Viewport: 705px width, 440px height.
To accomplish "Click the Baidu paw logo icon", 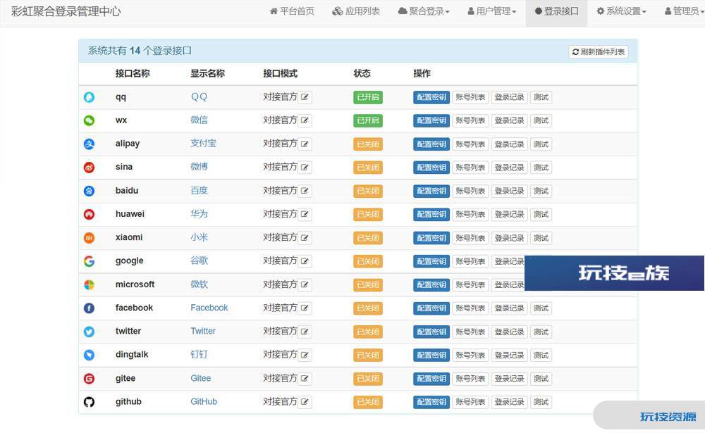I will 89,191.
